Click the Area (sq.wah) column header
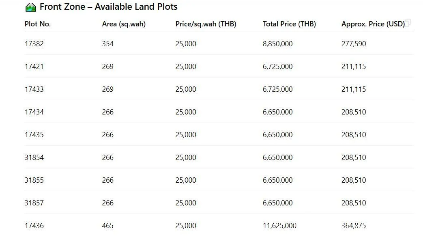The height and width of the screenshot is (246, 423). pos(124,24)
